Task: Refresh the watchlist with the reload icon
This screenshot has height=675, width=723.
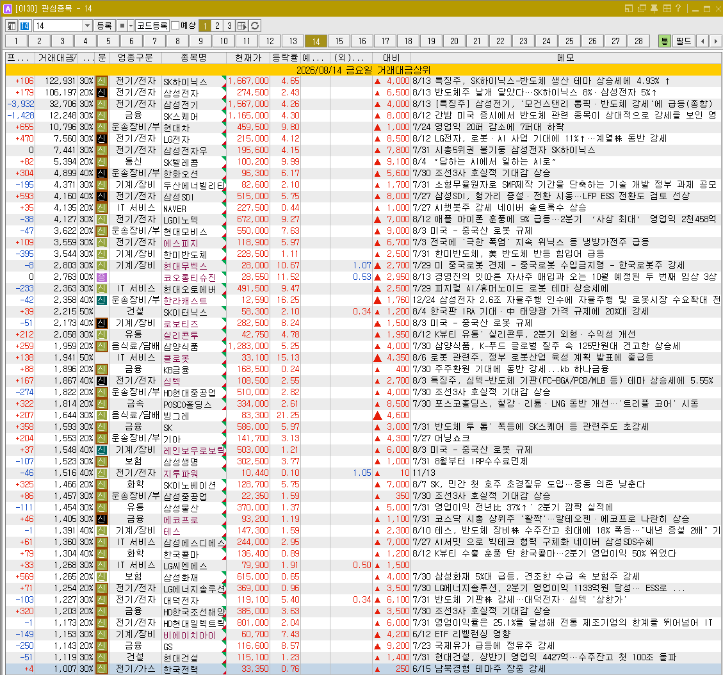Action: 255,26
